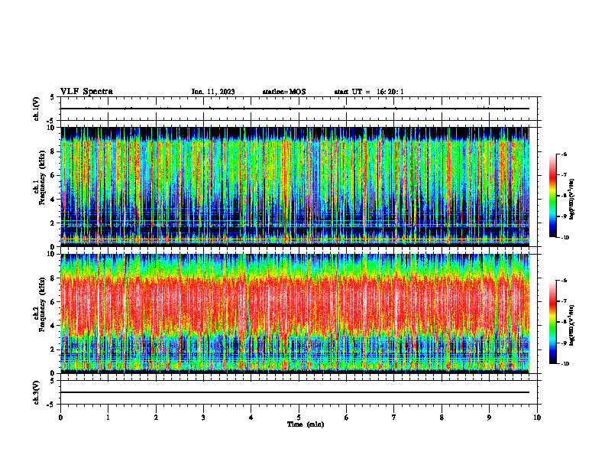Image resolution: width=605 pixels, height=468 pixels.
Task: Click the "-10" tick on ch.2 colorbar
Action: click(565, 364)
